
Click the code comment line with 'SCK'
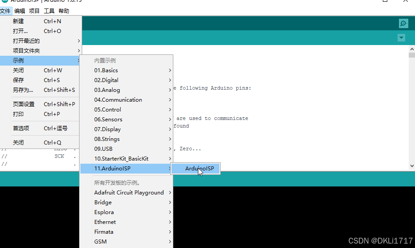click(39, 156)
